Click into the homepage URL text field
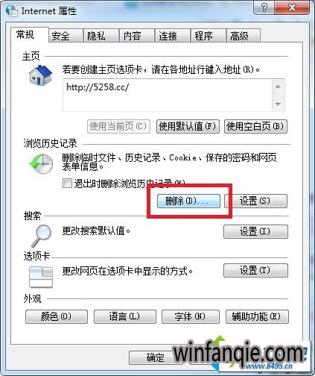The height and width of the screenshot is (376, 315). point(168,95)
